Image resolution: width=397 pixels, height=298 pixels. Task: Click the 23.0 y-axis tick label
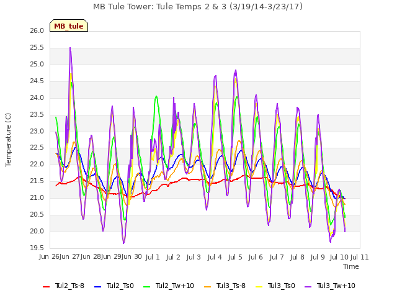(37, 131)
